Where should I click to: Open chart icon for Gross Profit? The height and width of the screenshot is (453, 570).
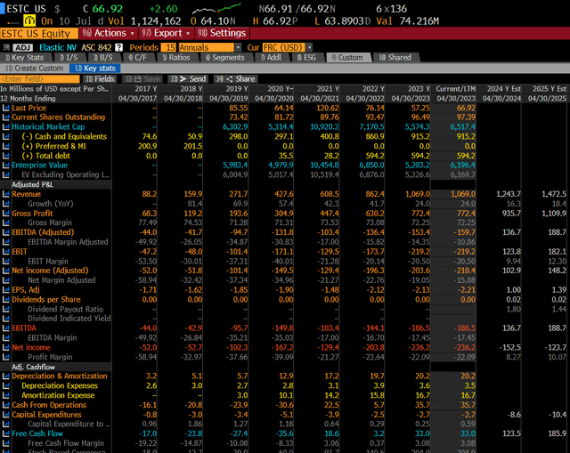point(5,214)
